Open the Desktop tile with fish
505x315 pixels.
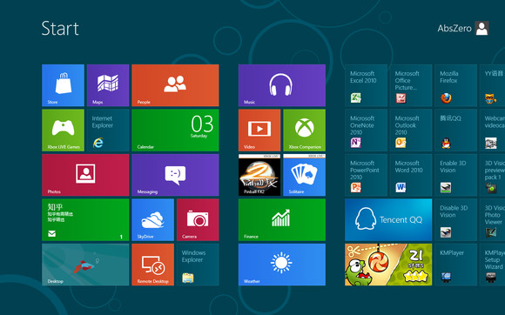(x=85, y=265)
